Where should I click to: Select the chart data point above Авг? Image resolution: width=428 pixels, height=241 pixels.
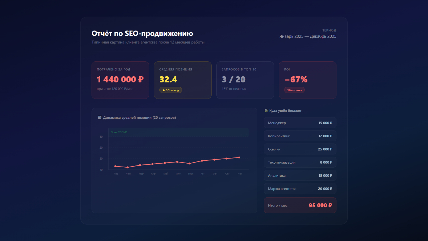point(202,161)
